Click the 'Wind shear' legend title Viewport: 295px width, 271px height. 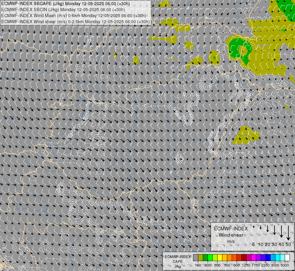[x=231, y=235]
